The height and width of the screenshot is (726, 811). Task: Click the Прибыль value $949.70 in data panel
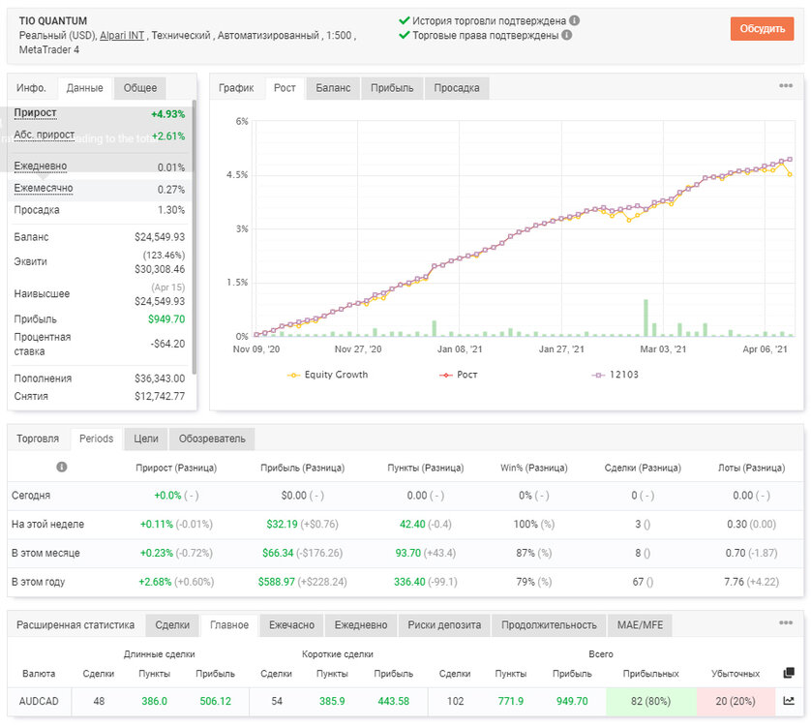tap(166, 319)
